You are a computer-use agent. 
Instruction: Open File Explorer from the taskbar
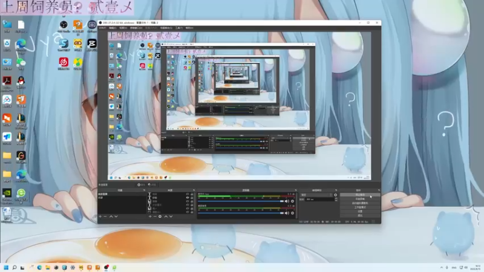click(48, 268)
